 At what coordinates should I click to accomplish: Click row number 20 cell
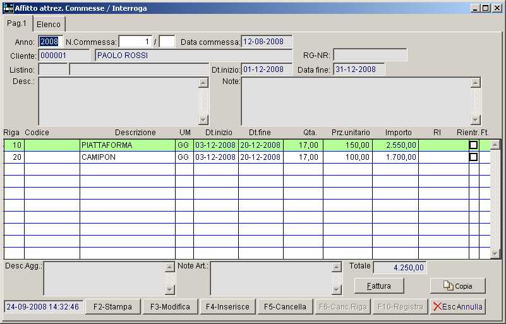click(14, 157)
